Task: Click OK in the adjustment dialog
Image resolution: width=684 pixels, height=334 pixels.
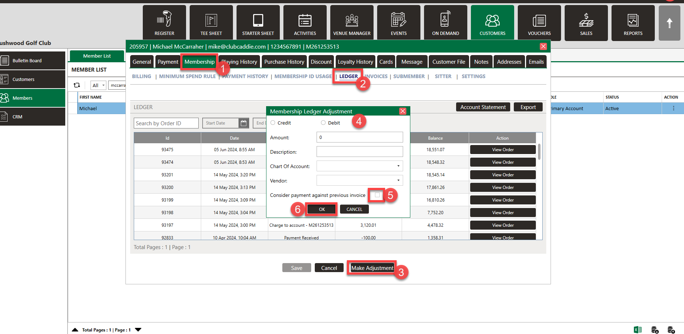Action: tap(322, 209)
